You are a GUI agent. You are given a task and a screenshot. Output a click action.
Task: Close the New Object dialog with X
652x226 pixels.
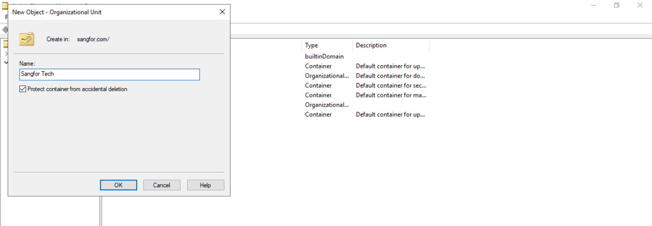pos(222,12)
